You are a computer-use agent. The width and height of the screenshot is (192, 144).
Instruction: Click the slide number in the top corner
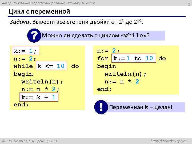point(189,5)
